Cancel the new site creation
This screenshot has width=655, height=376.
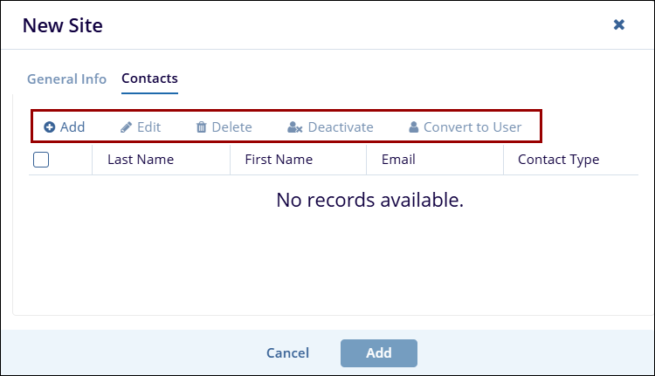pos(287,353)
